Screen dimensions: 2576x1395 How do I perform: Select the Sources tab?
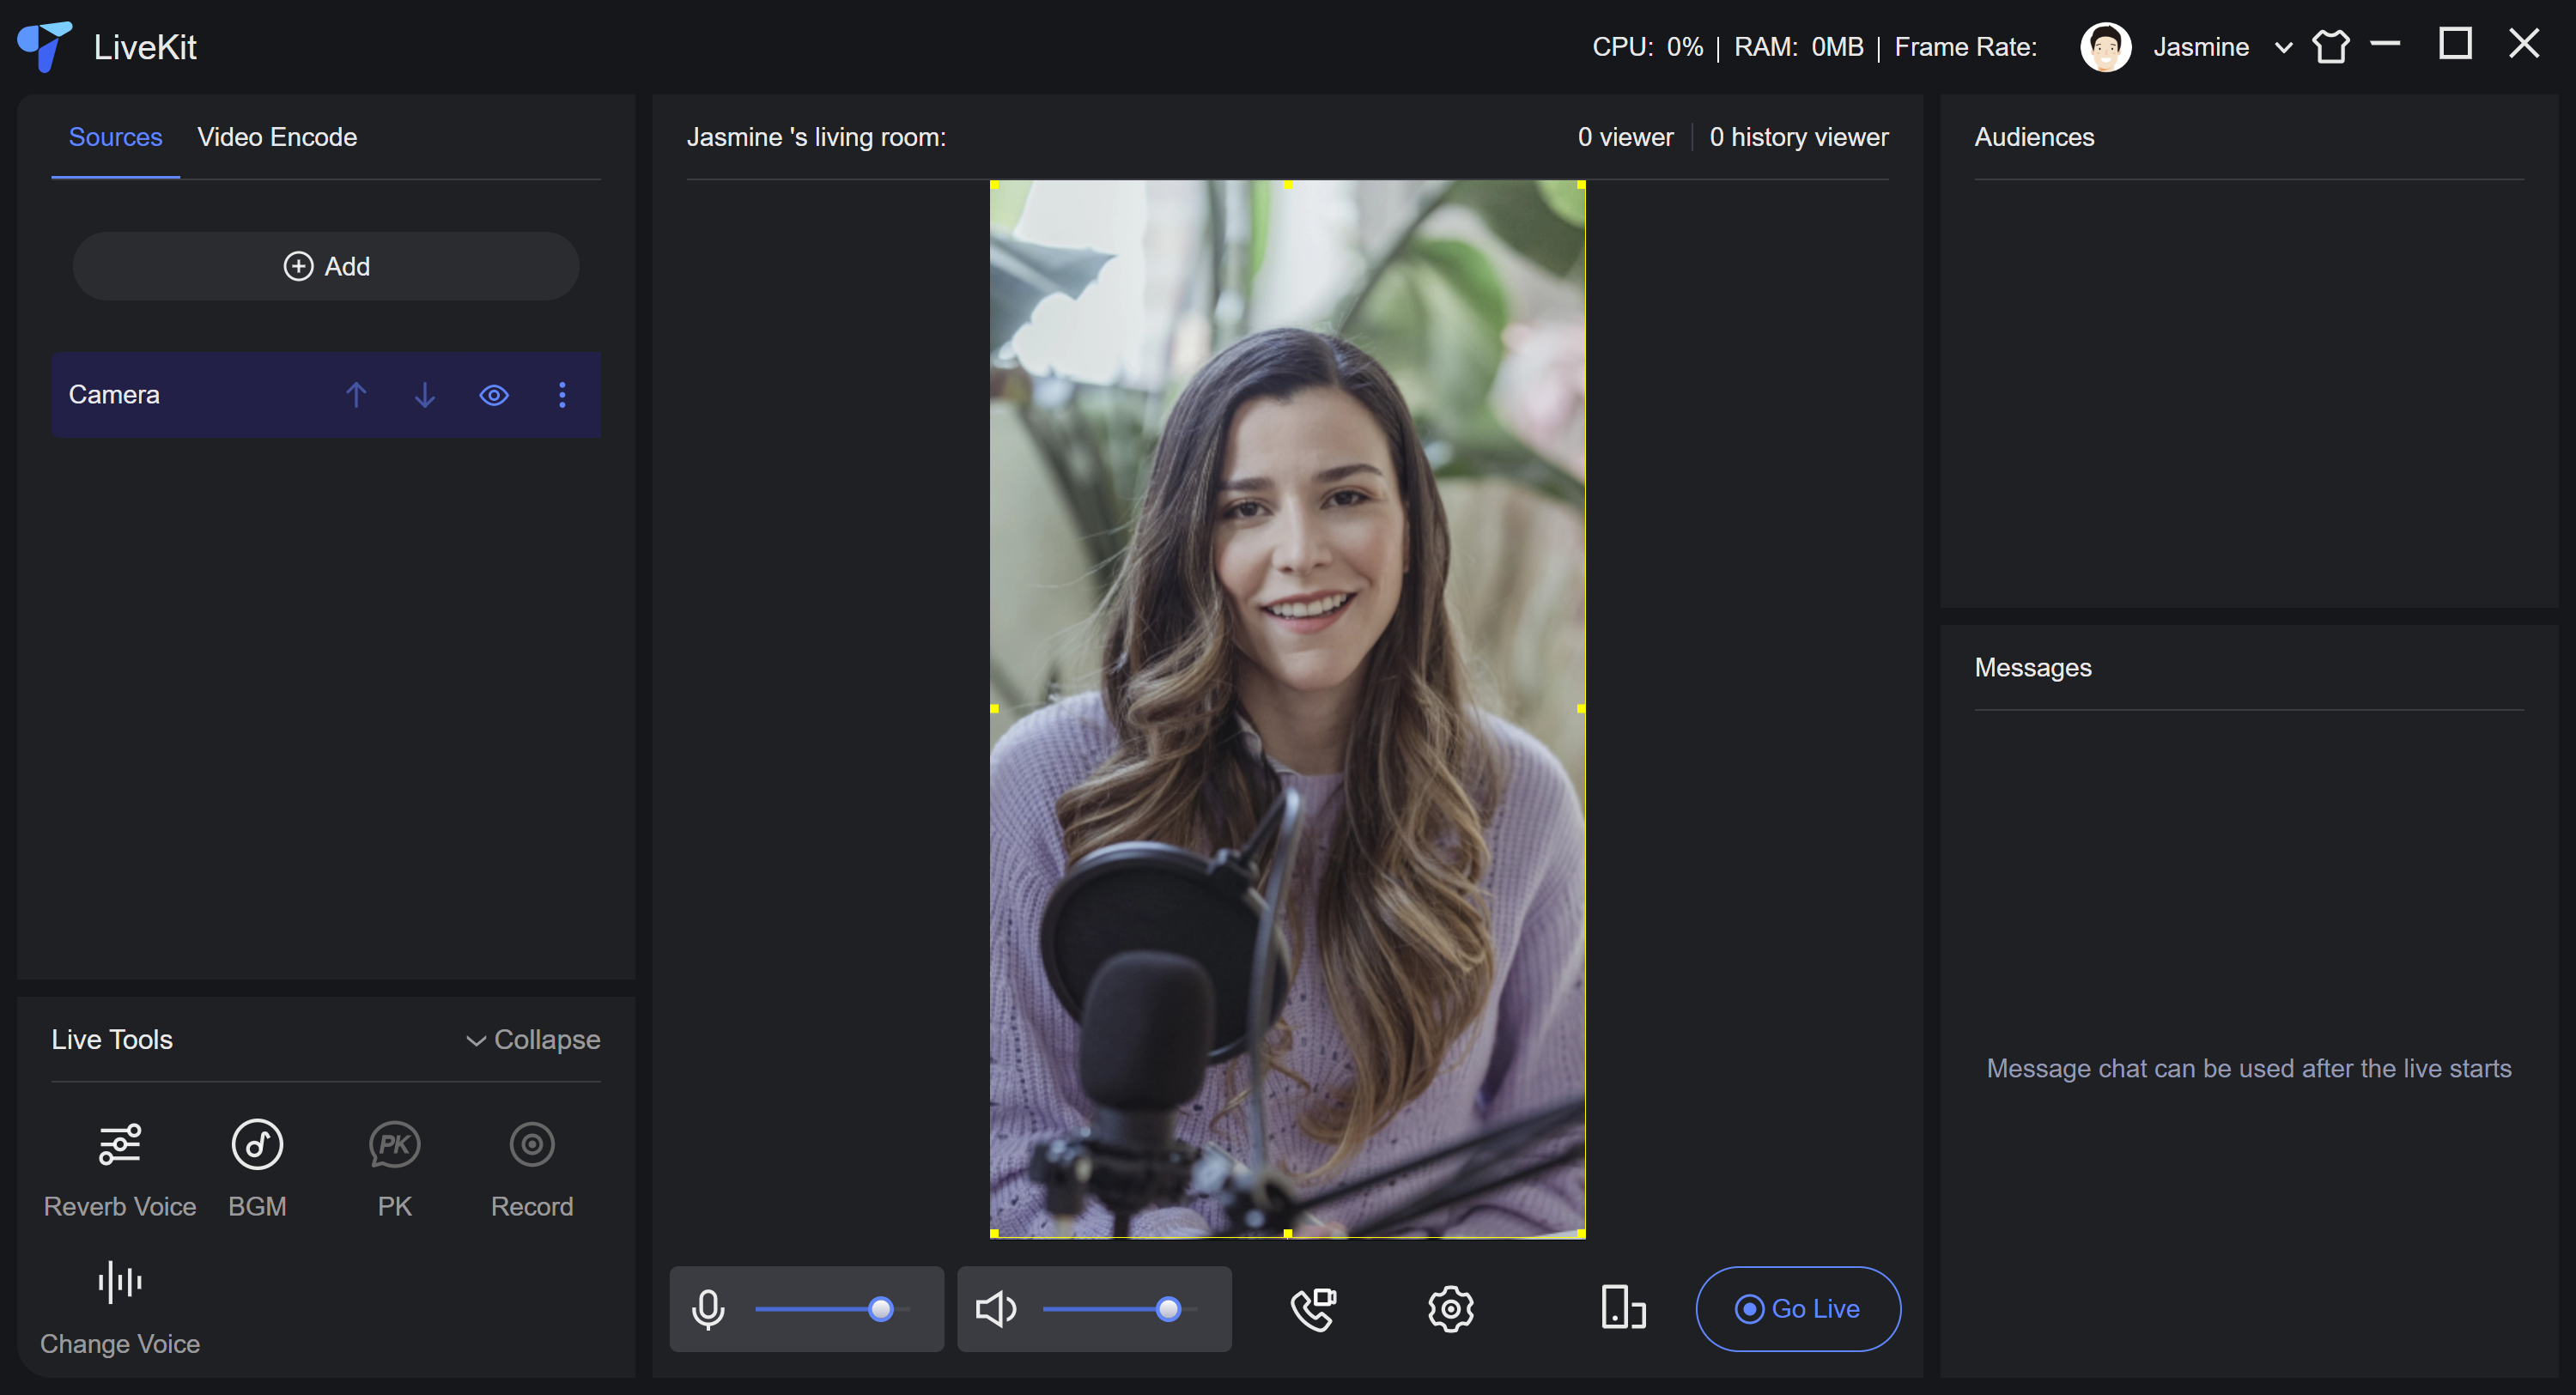click(x=115, y=137)
